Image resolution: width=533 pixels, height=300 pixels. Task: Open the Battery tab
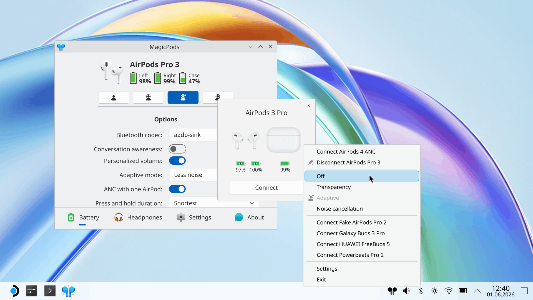83,217
